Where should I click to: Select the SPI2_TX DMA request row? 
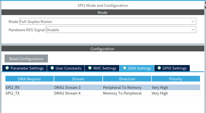point(103,93)
